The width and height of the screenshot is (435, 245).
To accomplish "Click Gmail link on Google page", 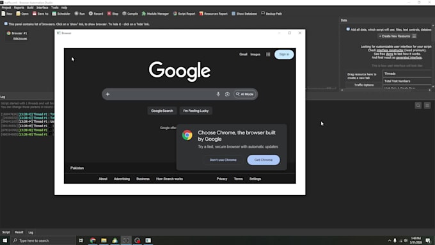I will [x=243, y=54].
